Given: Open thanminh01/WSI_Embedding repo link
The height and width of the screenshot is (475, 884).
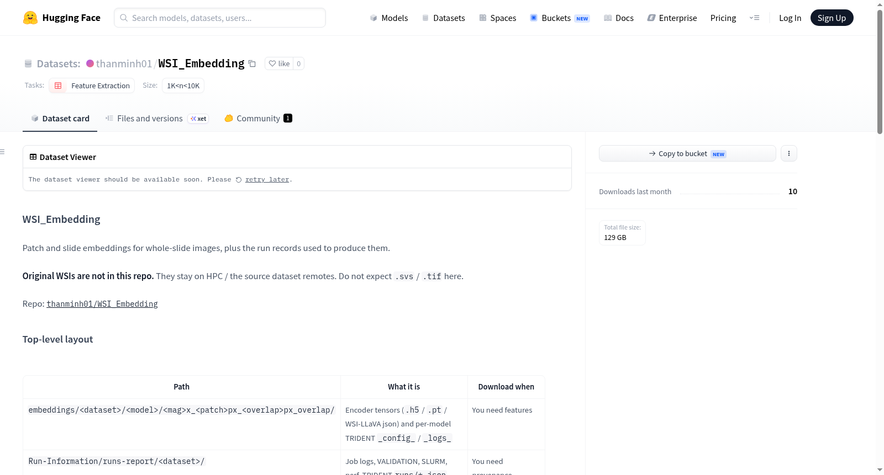Looking at the screenshot, I should pos(102,304).
